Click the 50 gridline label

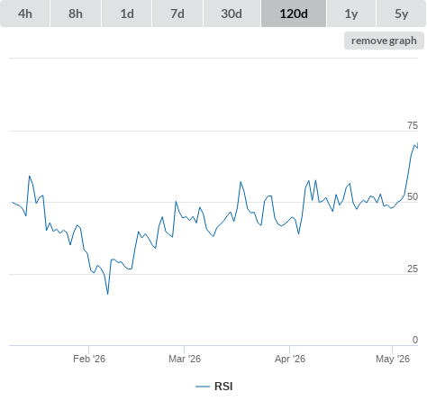pos(413,196)
